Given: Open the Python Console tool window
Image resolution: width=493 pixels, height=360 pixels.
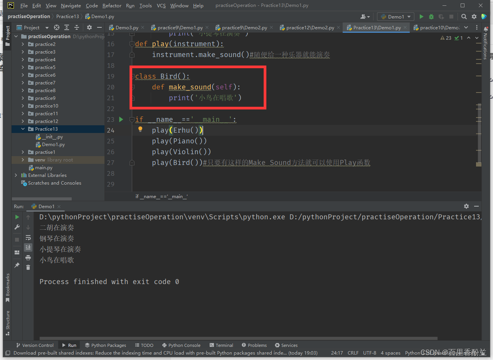Looking at the screenshot, I should pyautogui.click(x=182, y=345).
